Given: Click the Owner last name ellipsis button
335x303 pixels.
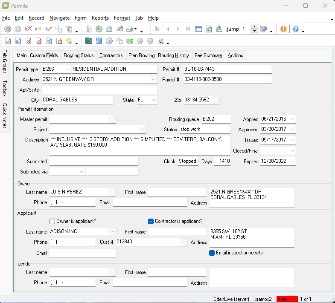Looking at the screenshot, I should 112,192.
